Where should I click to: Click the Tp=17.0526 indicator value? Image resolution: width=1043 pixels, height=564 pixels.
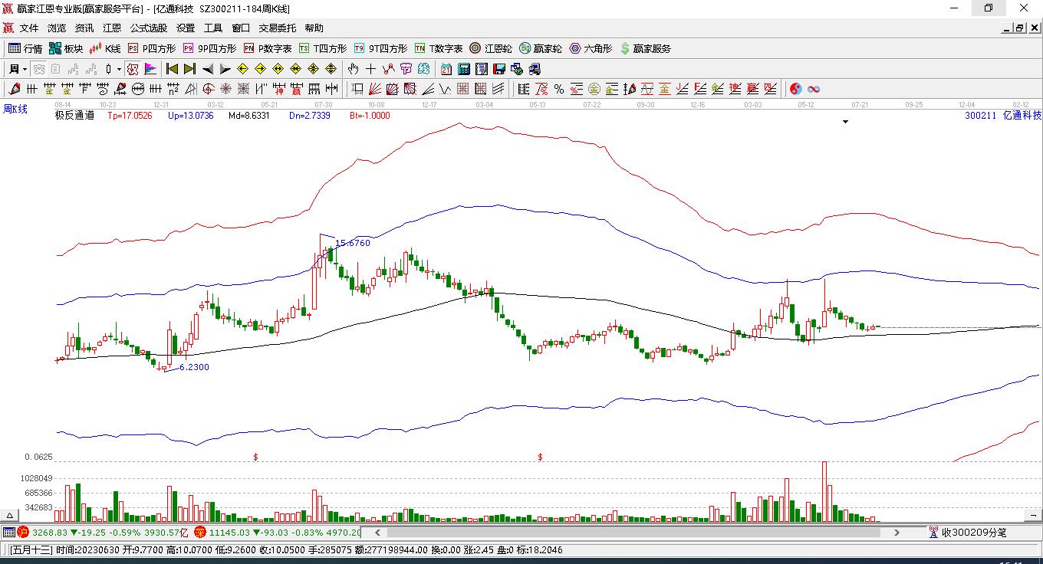pos(130,116)
